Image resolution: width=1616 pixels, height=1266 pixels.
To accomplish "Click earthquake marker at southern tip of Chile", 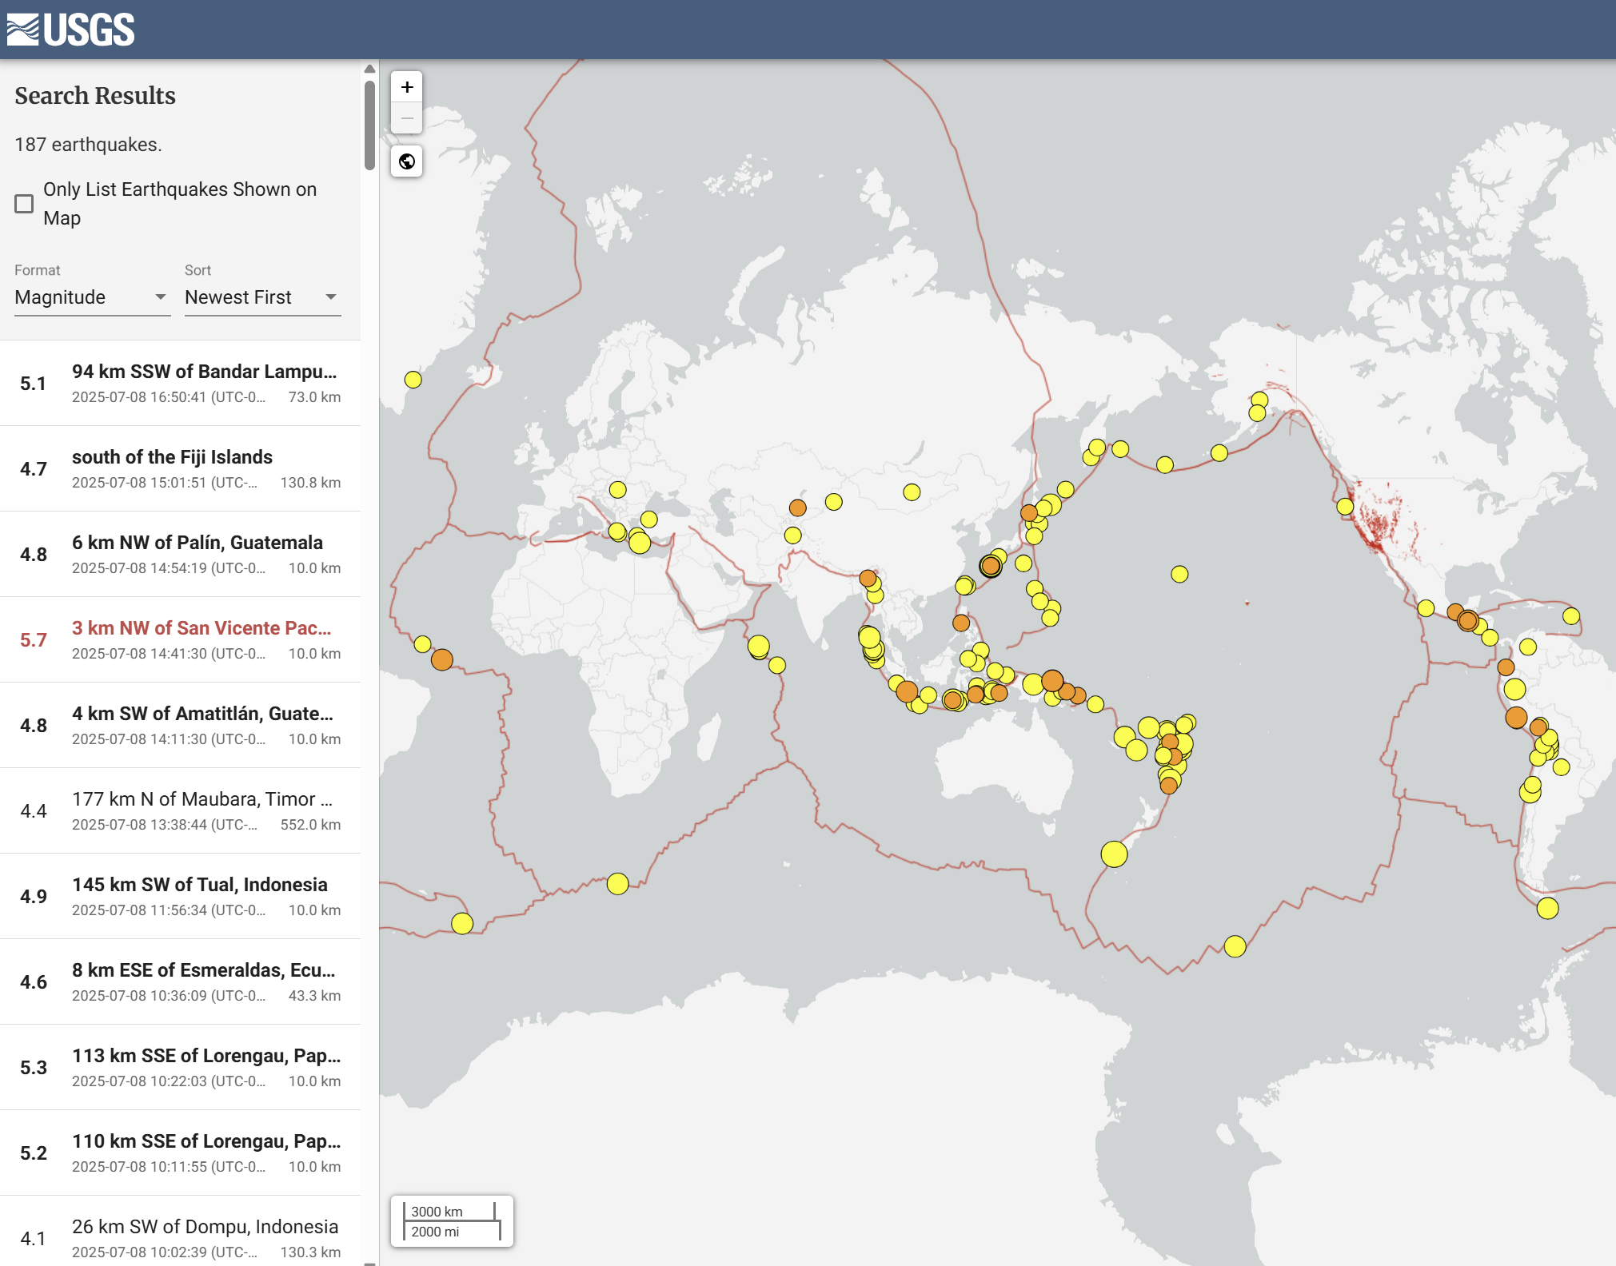I will 1548,909.
